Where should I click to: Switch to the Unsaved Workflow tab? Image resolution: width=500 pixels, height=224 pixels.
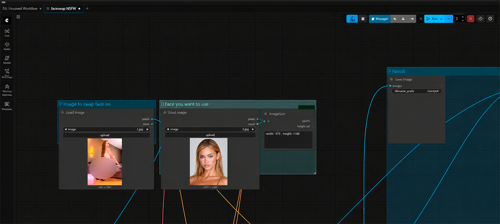tap(22, 8)
